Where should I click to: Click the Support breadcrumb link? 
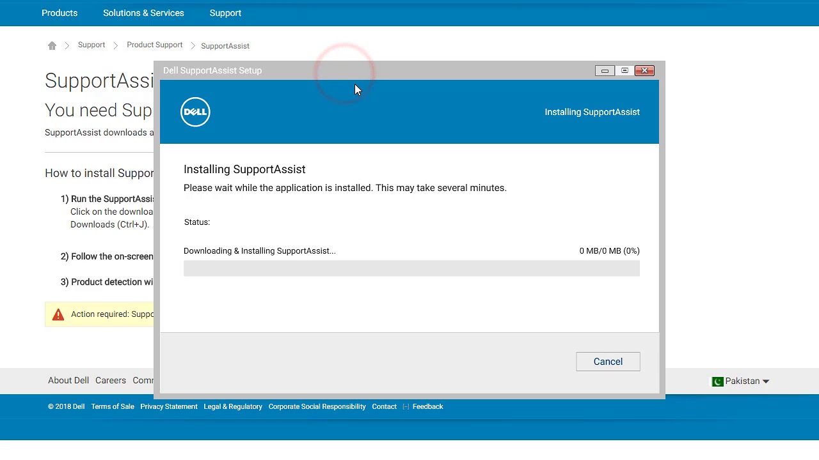[x=91, y=45]
